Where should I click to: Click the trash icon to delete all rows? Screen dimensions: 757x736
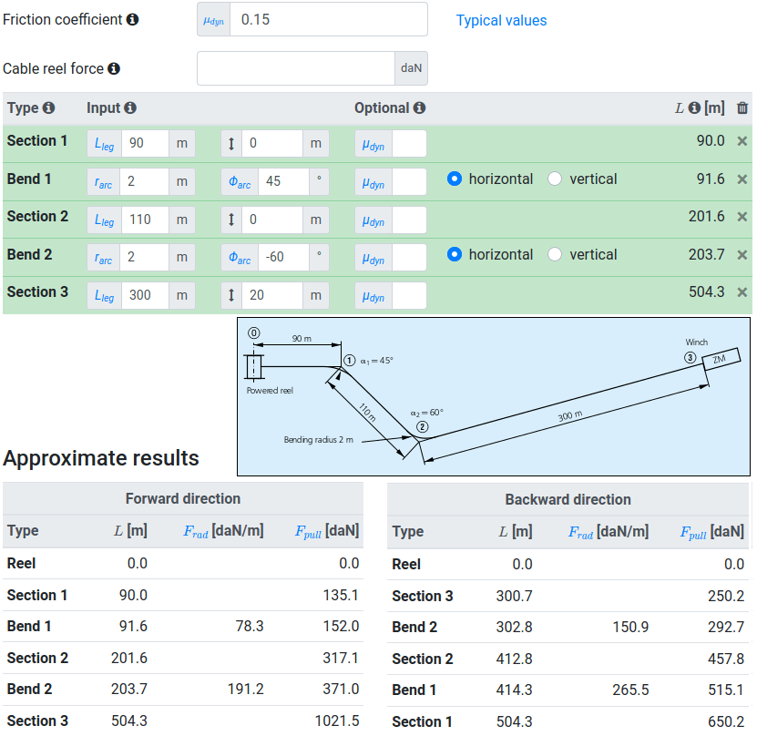742,107
